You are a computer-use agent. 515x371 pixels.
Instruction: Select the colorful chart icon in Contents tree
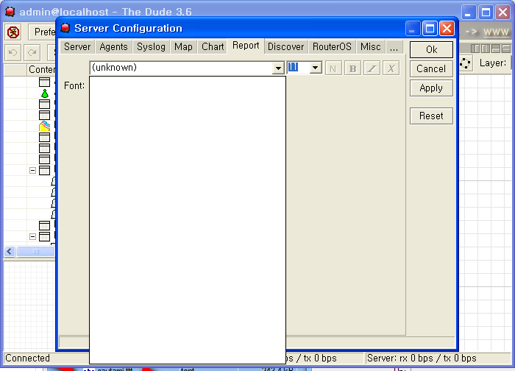[x=44, y=126]
